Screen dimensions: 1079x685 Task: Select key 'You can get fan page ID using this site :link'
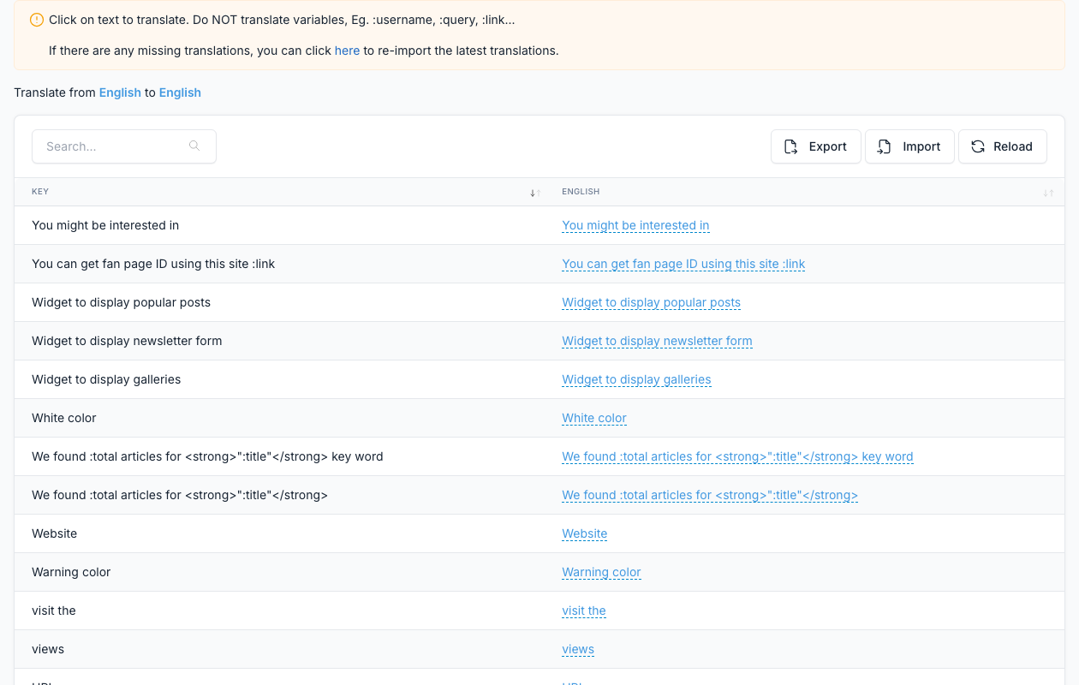[x=153, y=264]
